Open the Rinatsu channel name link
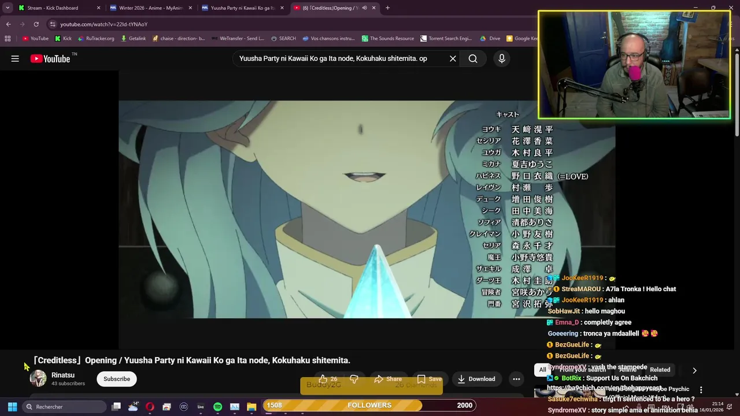 pyautogui.click(x=63, y=375)
